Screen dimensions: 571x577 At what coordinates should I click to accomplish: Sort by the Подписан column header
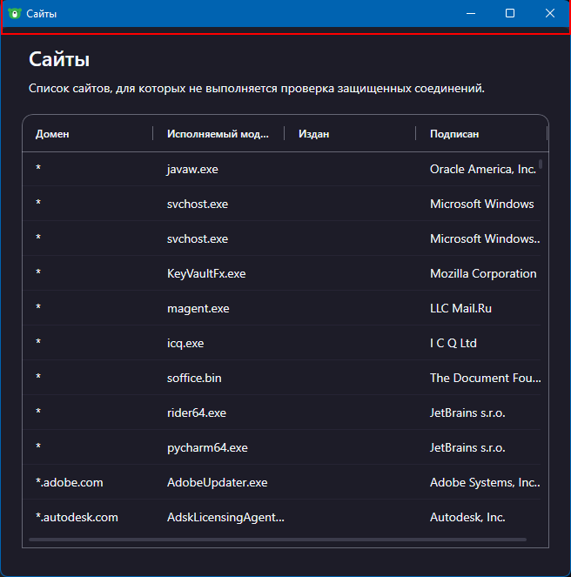click(454, 134)
